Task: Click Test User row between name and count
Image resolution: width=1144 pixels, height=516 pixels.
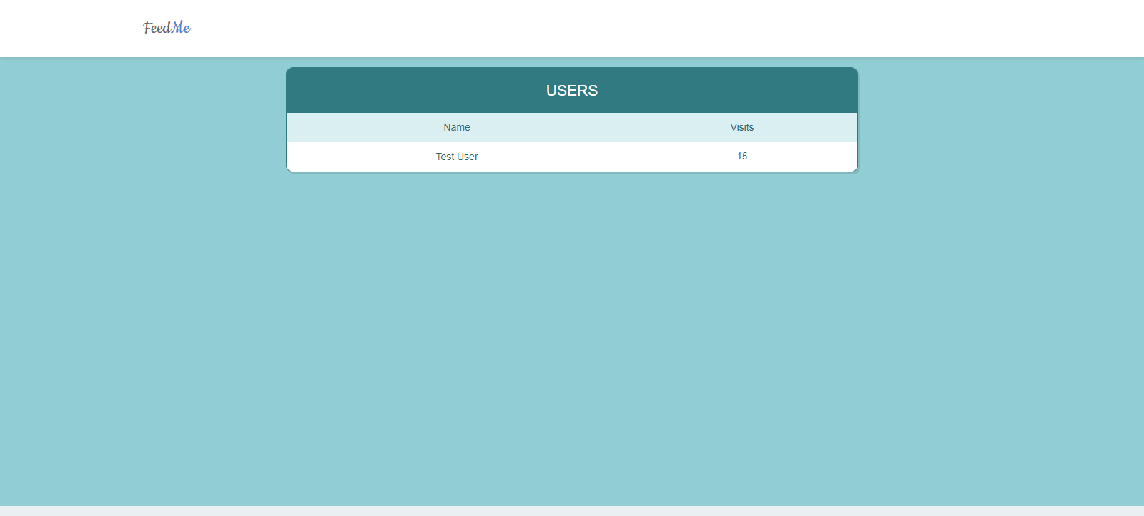Action: pos(601,157)
